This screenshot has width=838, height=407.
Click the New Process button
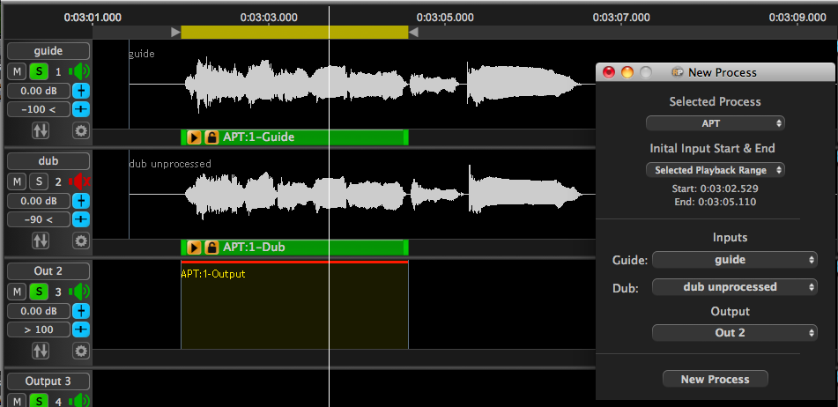click(716, 379)
